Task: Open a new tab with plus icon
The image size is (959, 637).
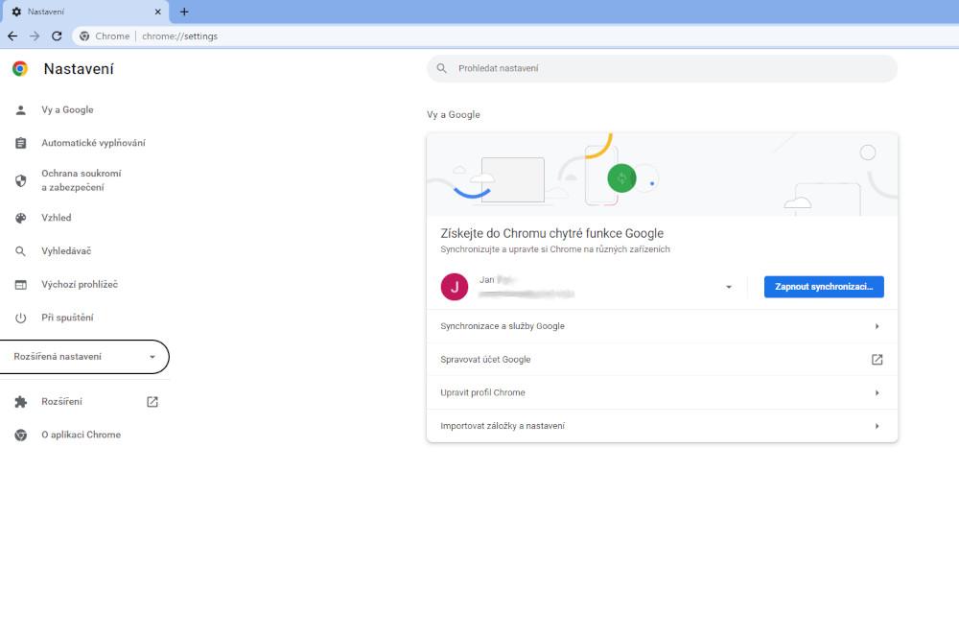Action: click(x=184, y=12)
